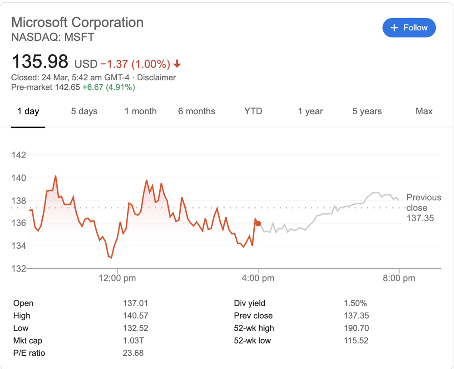Open the 5 years tab
Image resolution: width=454 pixels, height=369 pixels.
(x=367, y=112)
